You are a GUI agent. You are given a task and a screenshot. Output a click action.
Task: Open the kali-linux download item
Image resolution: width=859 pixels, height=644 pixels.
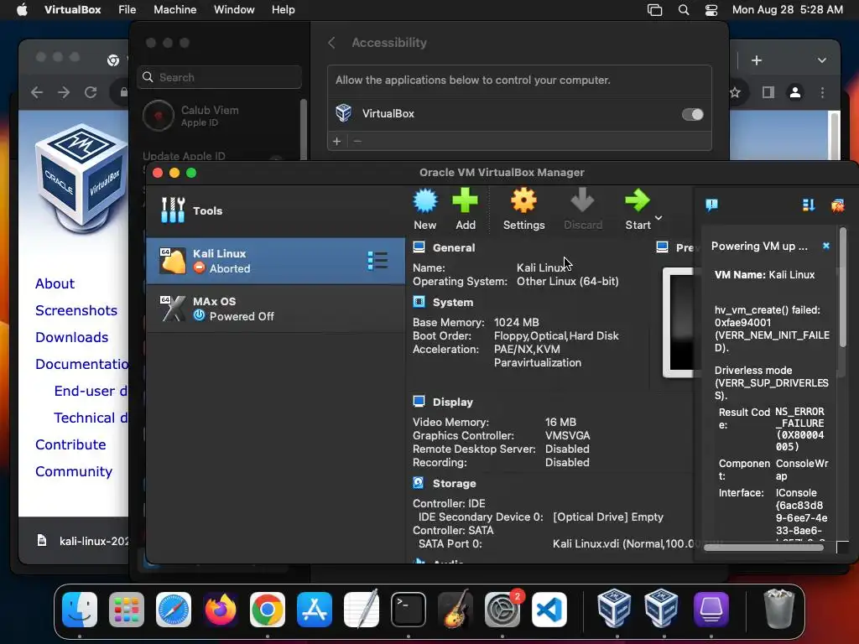[83, 541]
